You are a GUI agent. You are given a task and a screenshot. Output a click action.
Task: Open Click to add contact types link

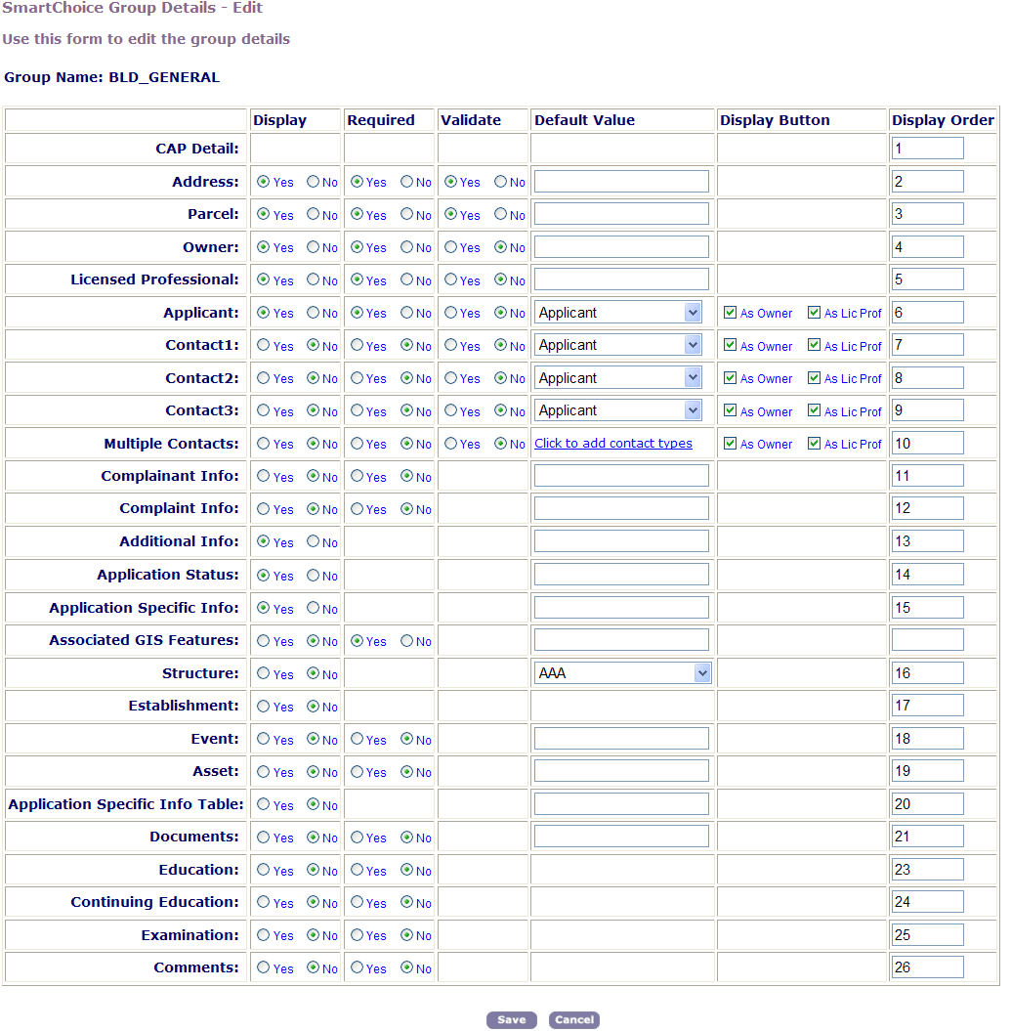point(613,444)
